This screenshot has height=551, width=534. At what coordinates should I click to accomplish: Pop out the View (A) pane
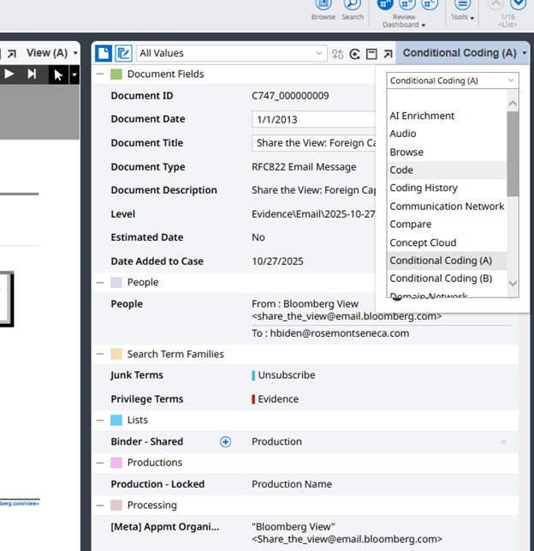pos(12,54)
